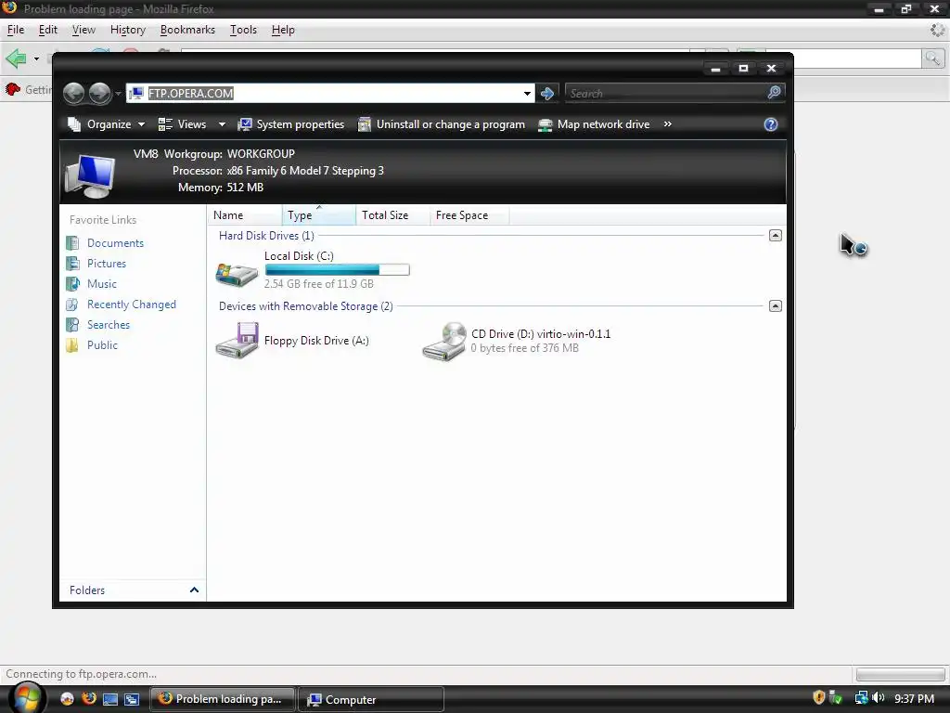The width and height of the screenshot is (950, 713).
Task: Click the Explorer Forward arrow button
Action: pyautogui.click(x=100, y=94)
